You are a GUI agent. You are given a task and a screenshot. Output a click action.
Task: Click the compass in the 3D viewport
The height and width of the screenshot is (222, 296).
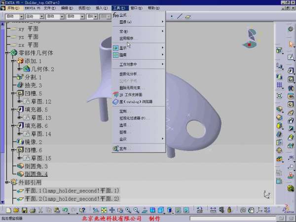(x=250, y=38)
